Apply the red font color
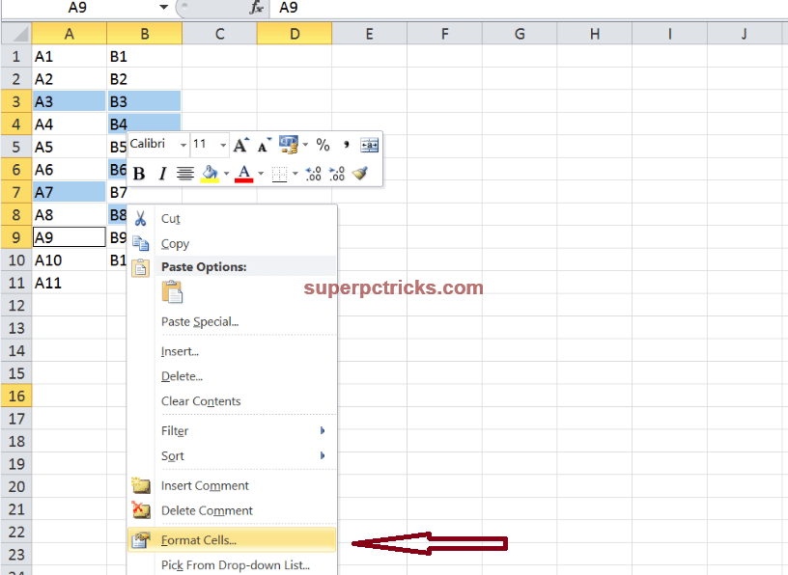 [244, 174]
